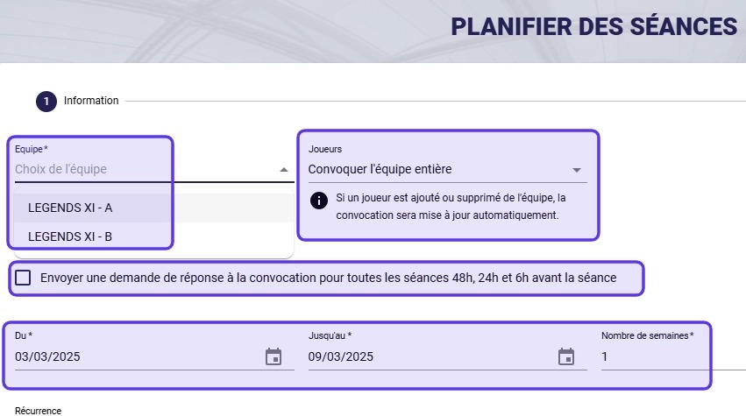746x416 pixels.
Task: Open the Du date calendar icon
Action: (x=274, y=356)
